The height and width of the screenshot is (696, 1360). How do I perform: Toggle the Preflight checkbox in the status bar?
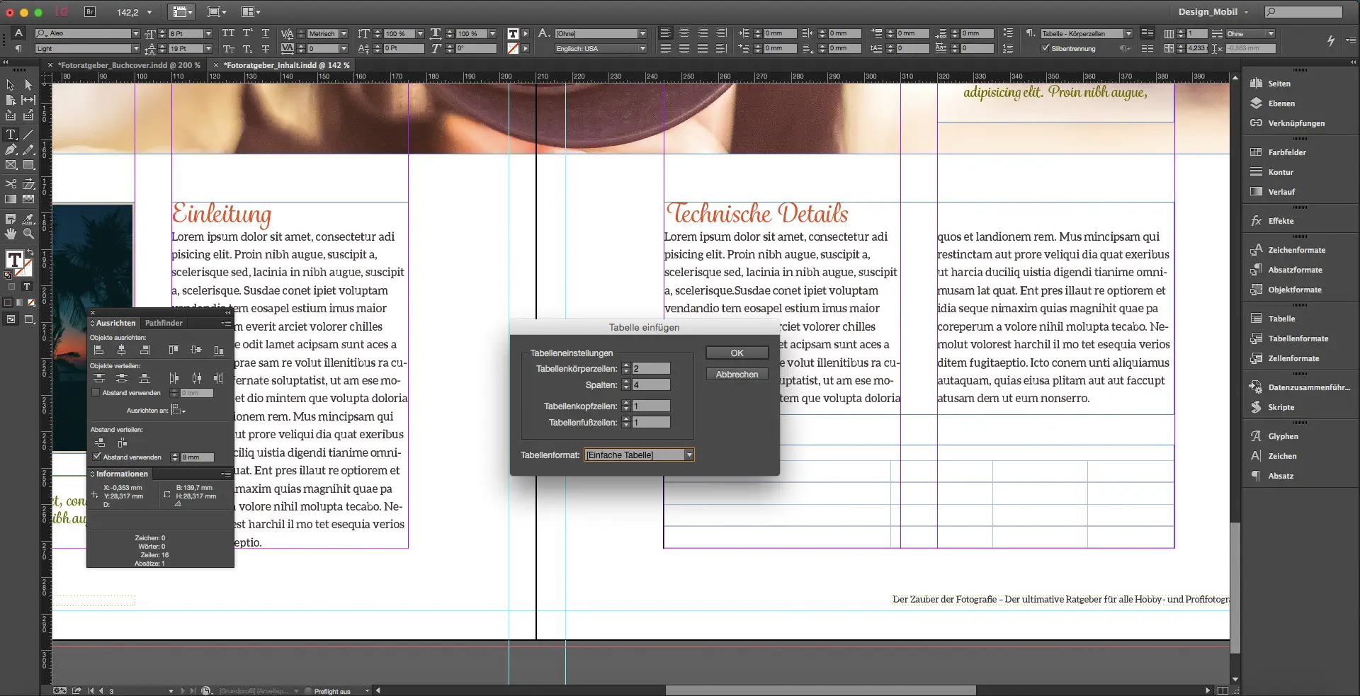pyautogui.click(x=307, y=691)
